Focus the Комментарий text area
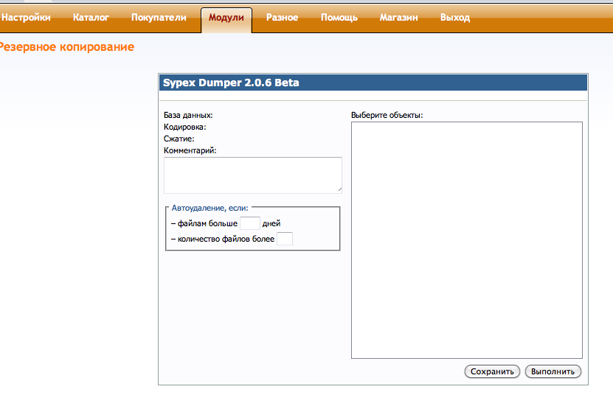The width and height of the screenshot is (613, 406). pyautogui.click(x=252, y=175)
